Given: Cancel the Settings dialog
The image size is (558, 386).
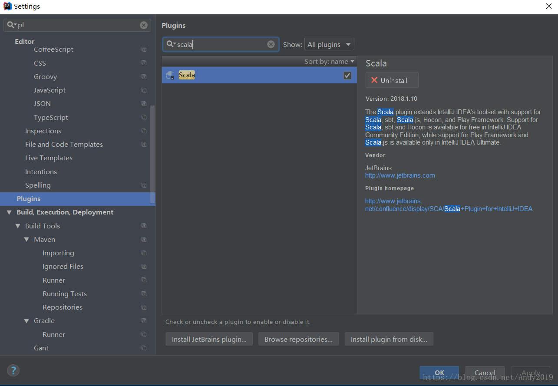Looking at the screenshot, I should tap(485, 373).
